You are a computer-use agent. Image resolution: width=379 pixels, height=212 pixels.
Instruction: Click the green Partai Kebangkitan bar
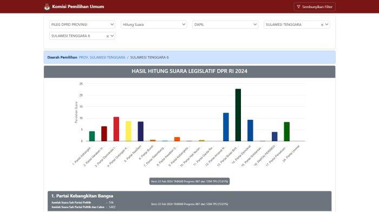[x=92, y=136]
